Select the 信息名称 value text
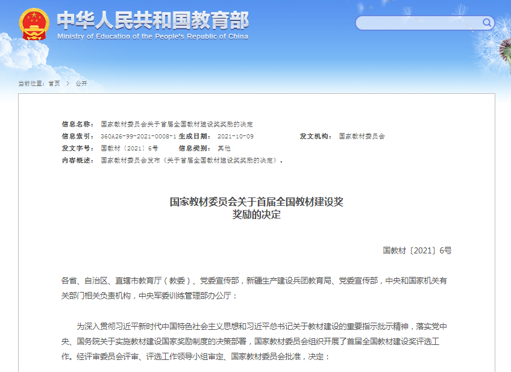 point(177,124)
